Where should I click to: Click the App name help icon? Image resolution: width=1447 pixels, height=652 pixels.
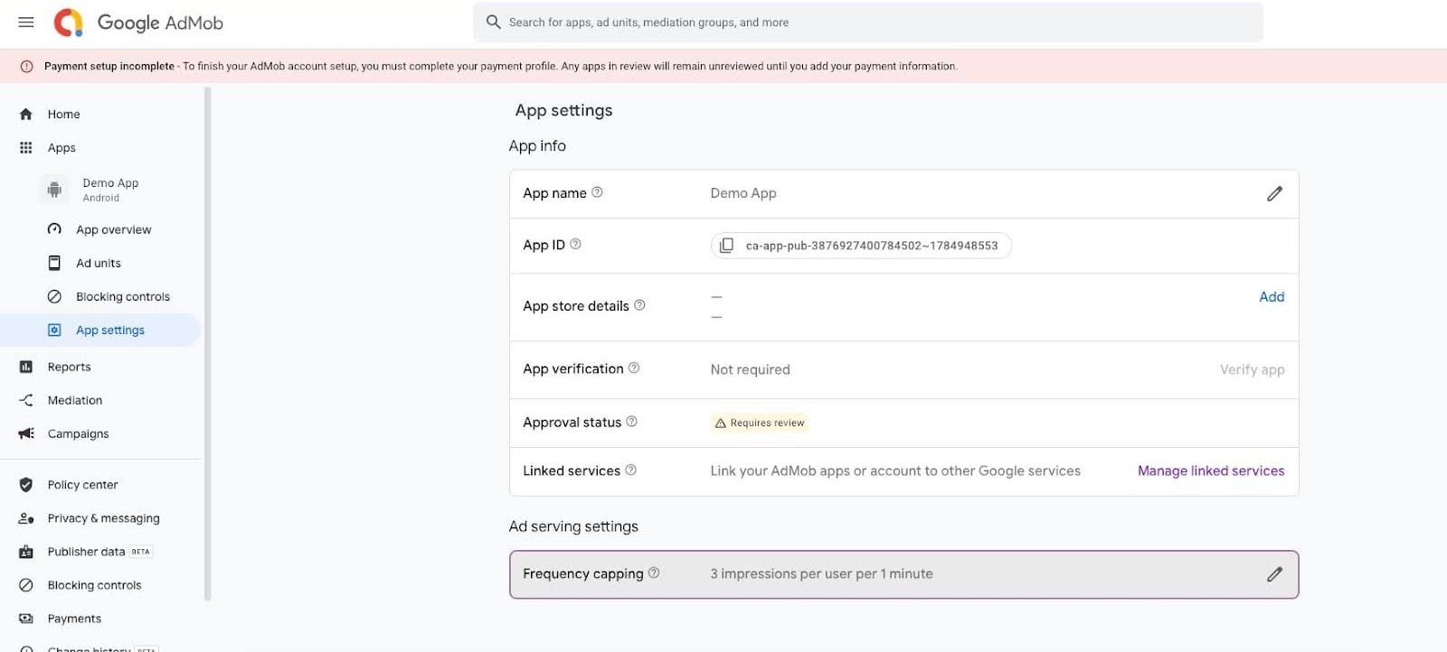(597, 192)
